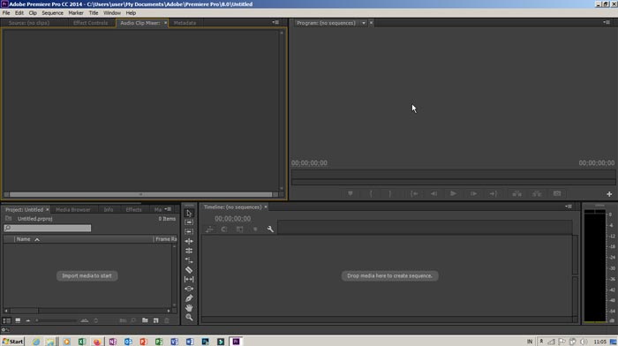The width and height of the screenshot is (618, 346).
Task: Open the Source panel group flyout menu
Action: [275, 22]
